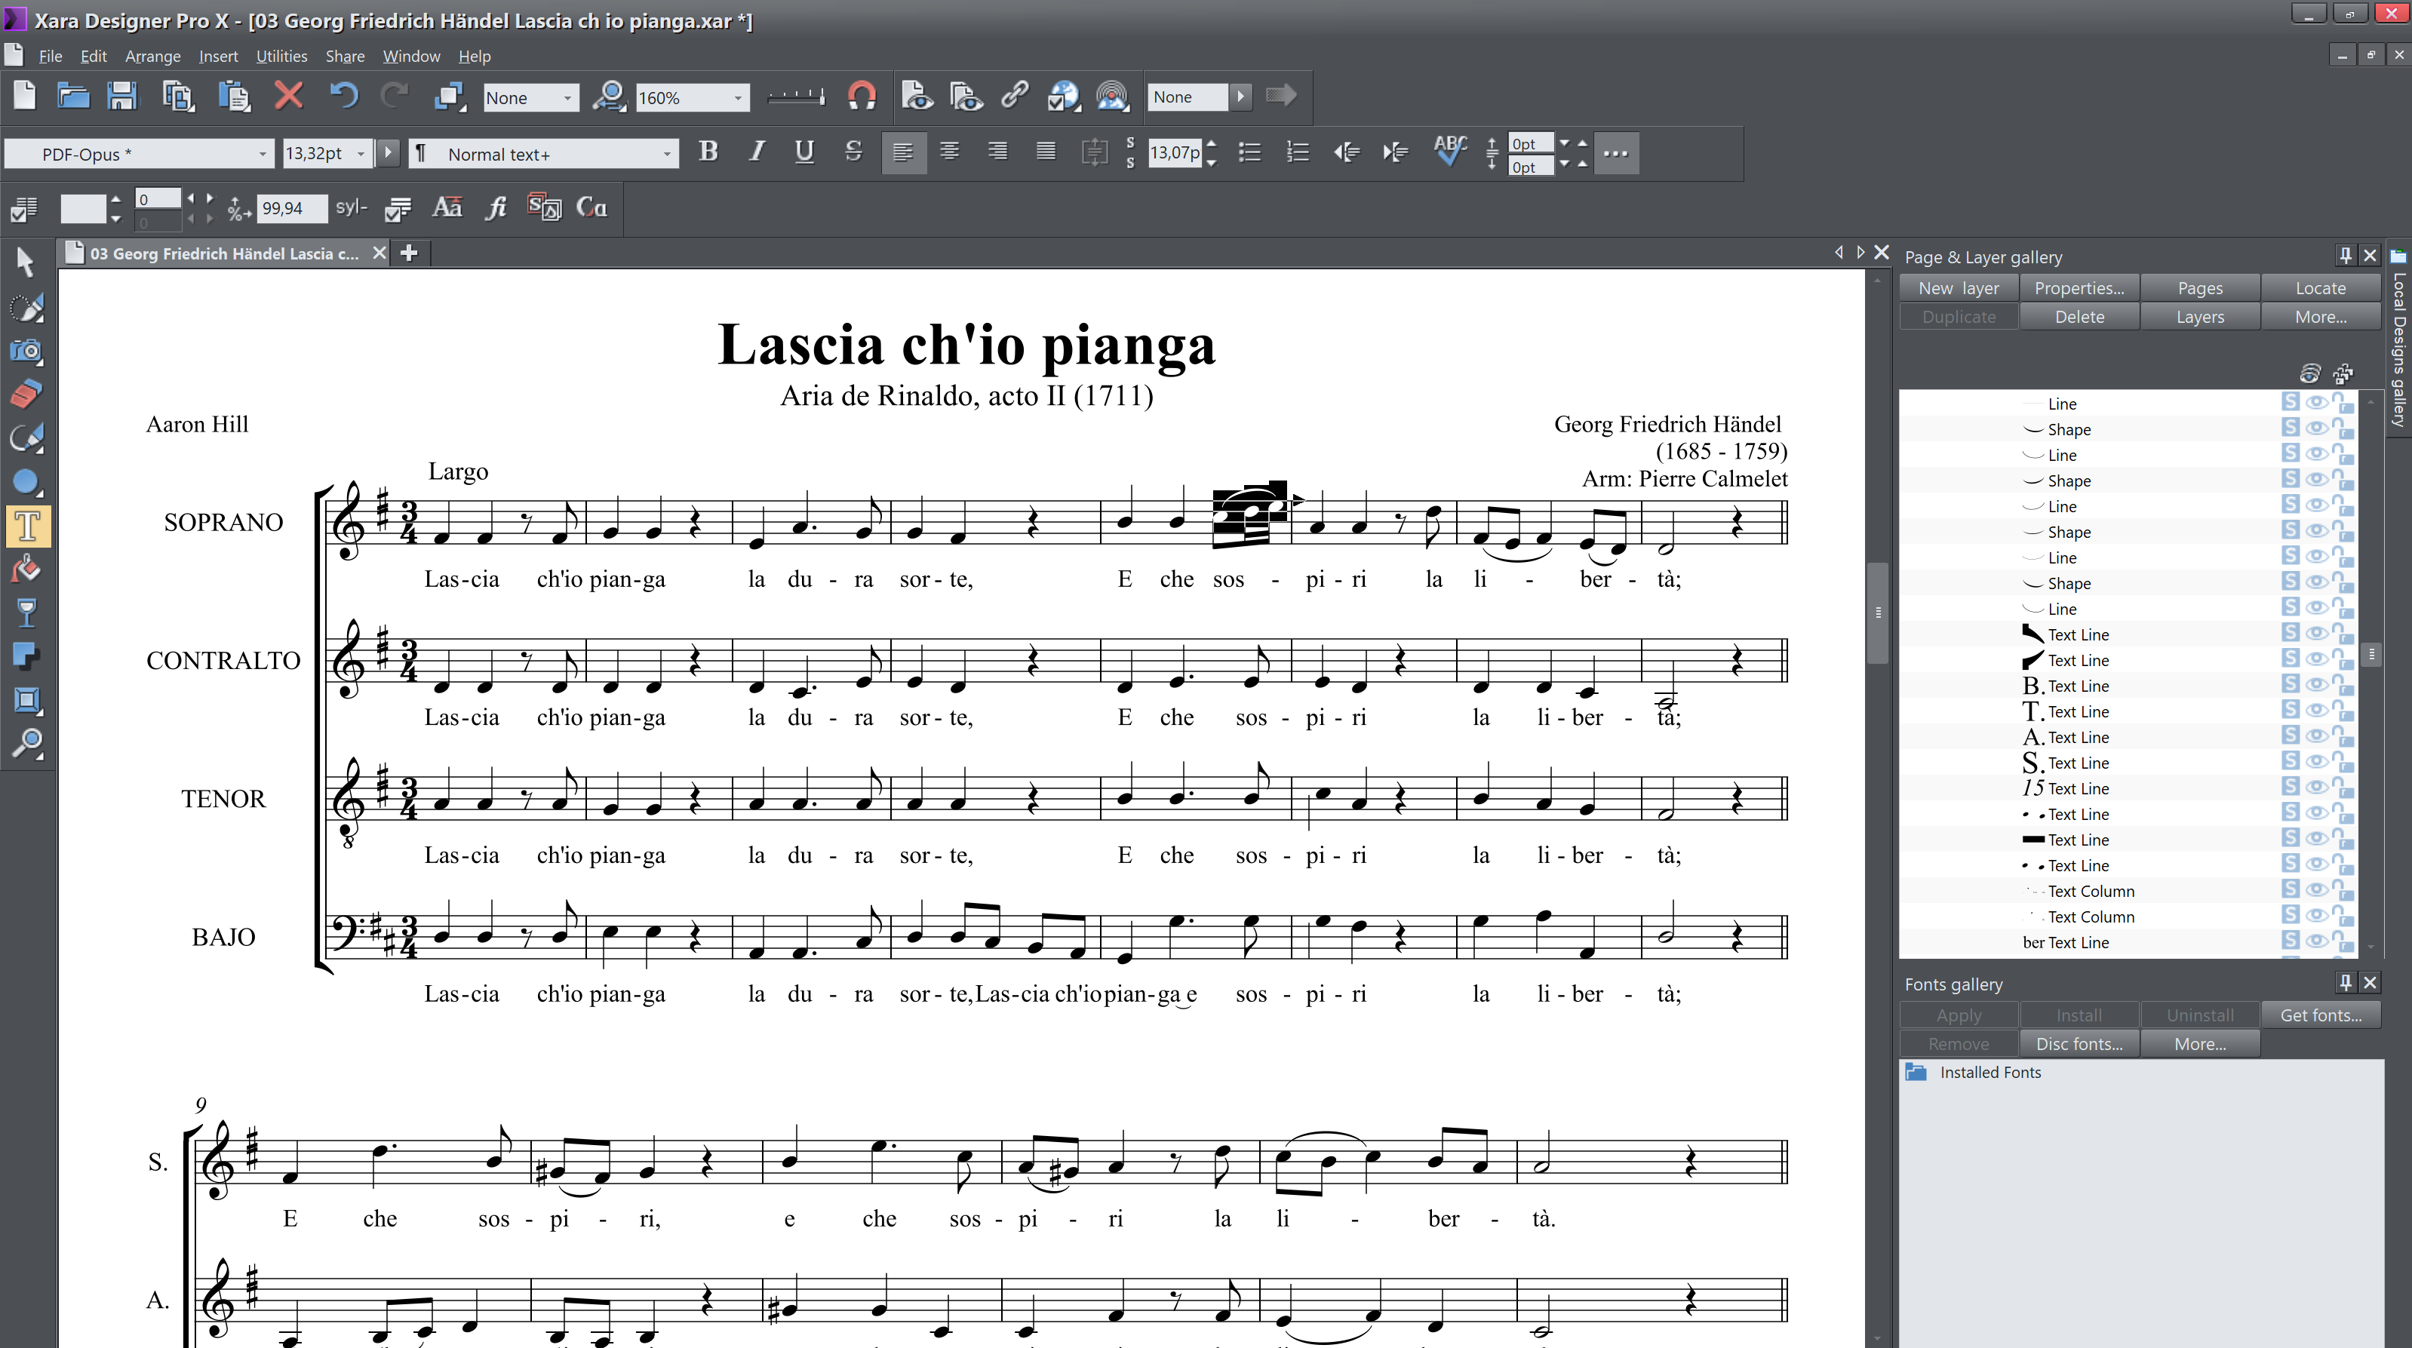
Task: Click the numbered list icon
Action: pos(1298,151)
